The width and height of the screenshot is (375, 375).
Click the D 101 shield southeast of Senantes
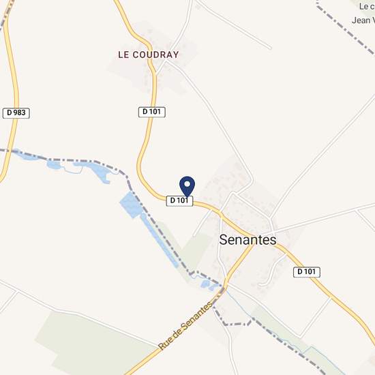click(x=307, y=272)
